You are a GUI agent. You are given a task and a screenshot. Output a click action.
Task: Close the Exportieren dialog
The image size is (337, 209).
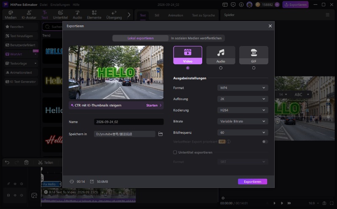click(x=270, y=26)
